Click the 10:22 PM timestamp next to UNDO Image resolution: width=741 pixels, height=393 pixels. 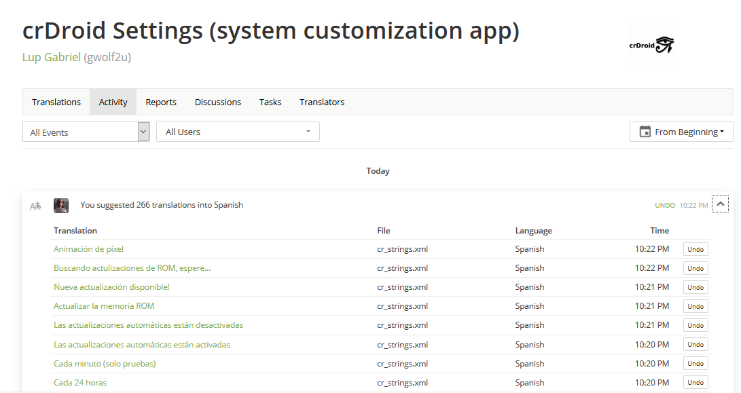pos(693,206)
